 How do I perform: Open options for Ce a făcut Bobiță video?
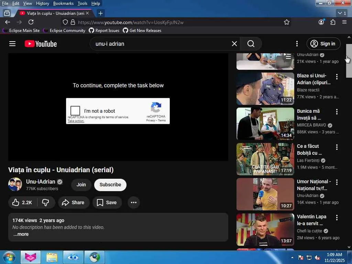point(337,147)
